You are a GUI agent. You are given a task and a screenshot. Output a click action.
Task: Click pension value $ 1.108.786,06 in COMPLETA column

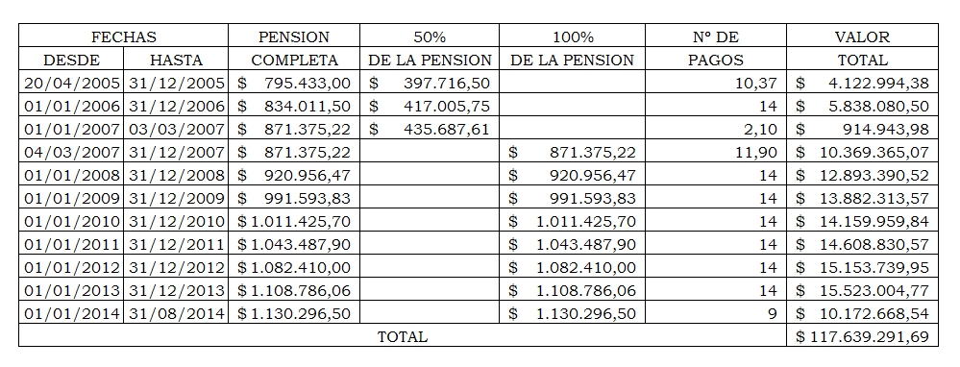[x=294, y=290]
